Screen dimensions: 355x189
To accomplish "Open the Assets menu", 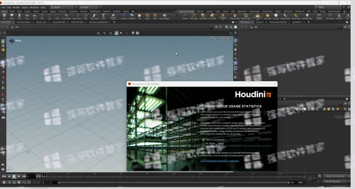I will pyautogui.click(x=25, y=7).
